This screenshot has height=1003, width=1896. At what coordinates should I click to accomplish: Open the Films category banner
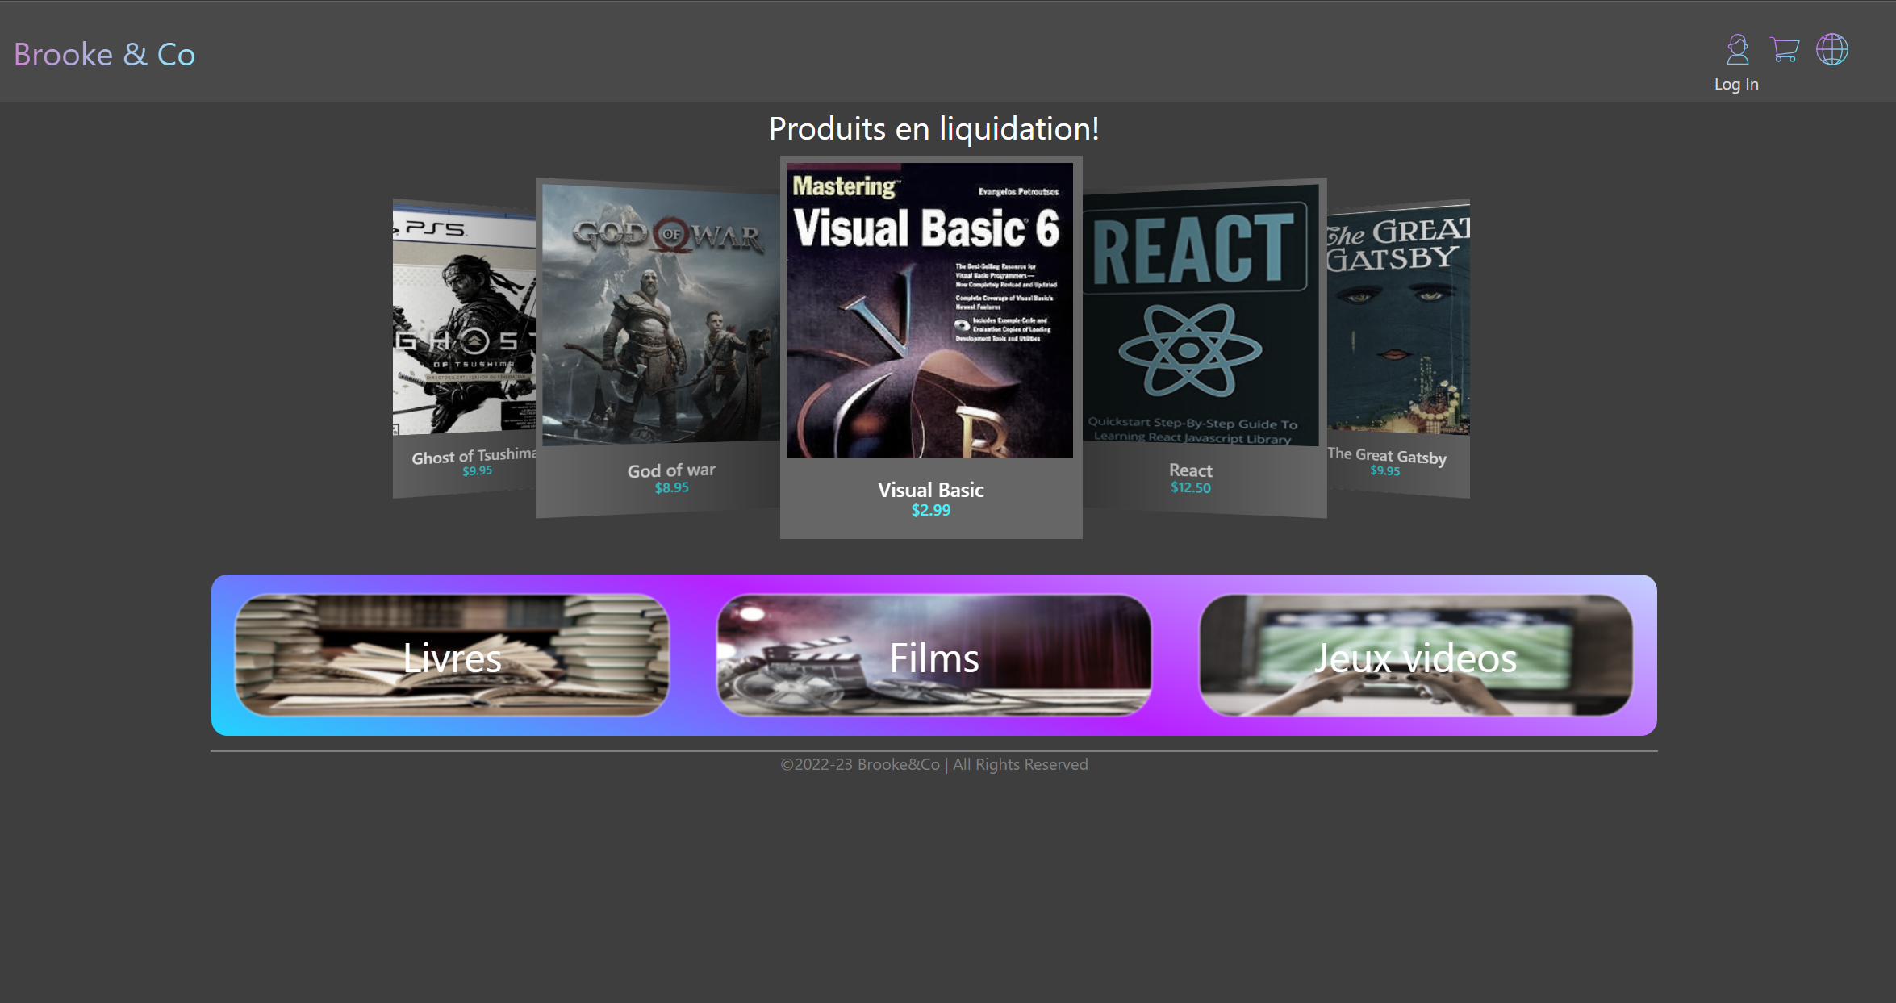(933, 655)
